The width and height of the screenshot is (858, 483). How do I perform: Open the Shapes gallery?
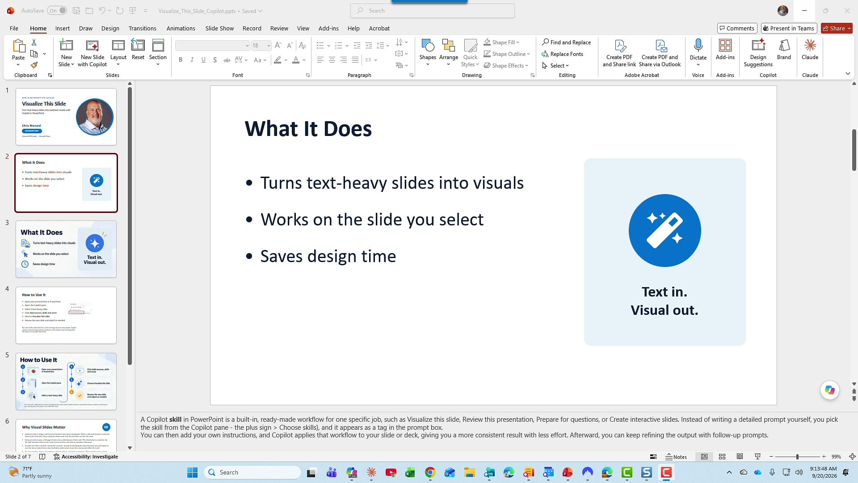click(x=428, y=52)
